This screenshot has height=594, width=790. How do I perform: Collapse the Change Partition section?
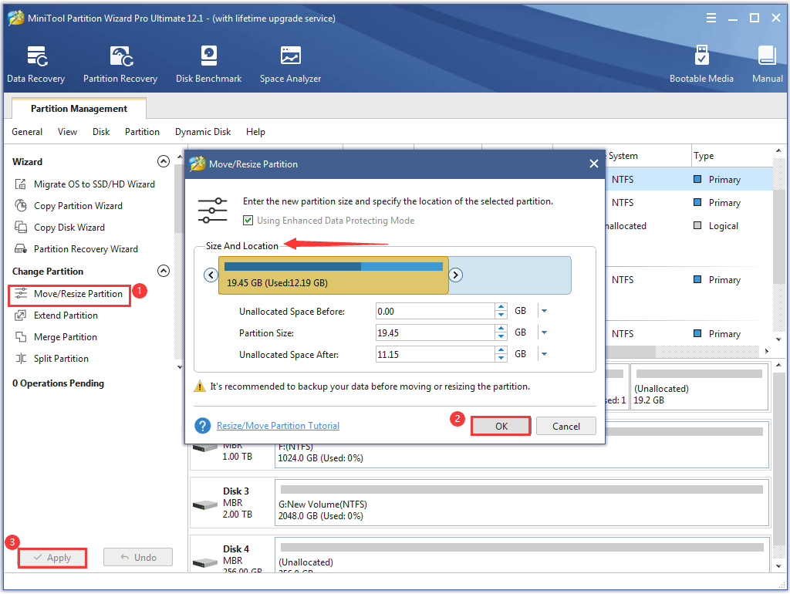164,271
